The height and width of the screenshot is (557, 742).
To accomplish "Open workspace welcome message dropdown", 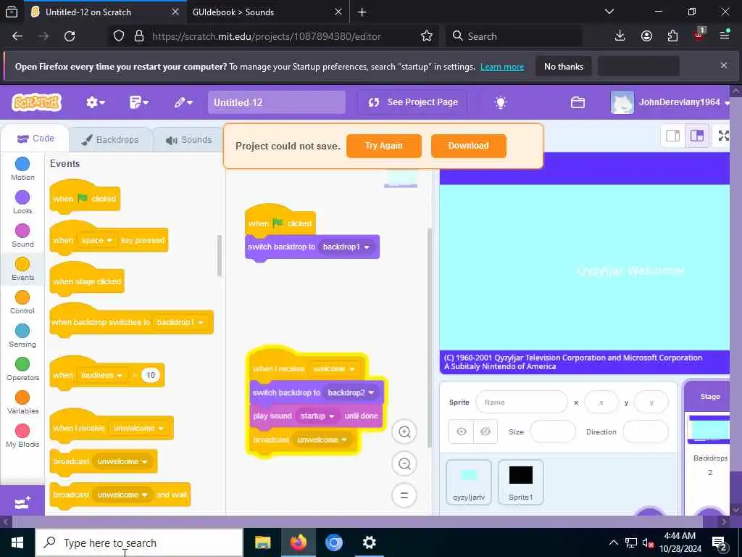I will tap(333, 368).
